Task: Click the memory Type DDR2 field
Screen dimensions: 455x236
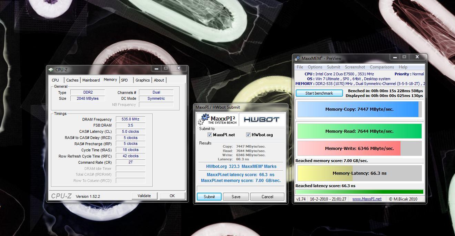Action: pyautogui.click(x=88, y=92)
